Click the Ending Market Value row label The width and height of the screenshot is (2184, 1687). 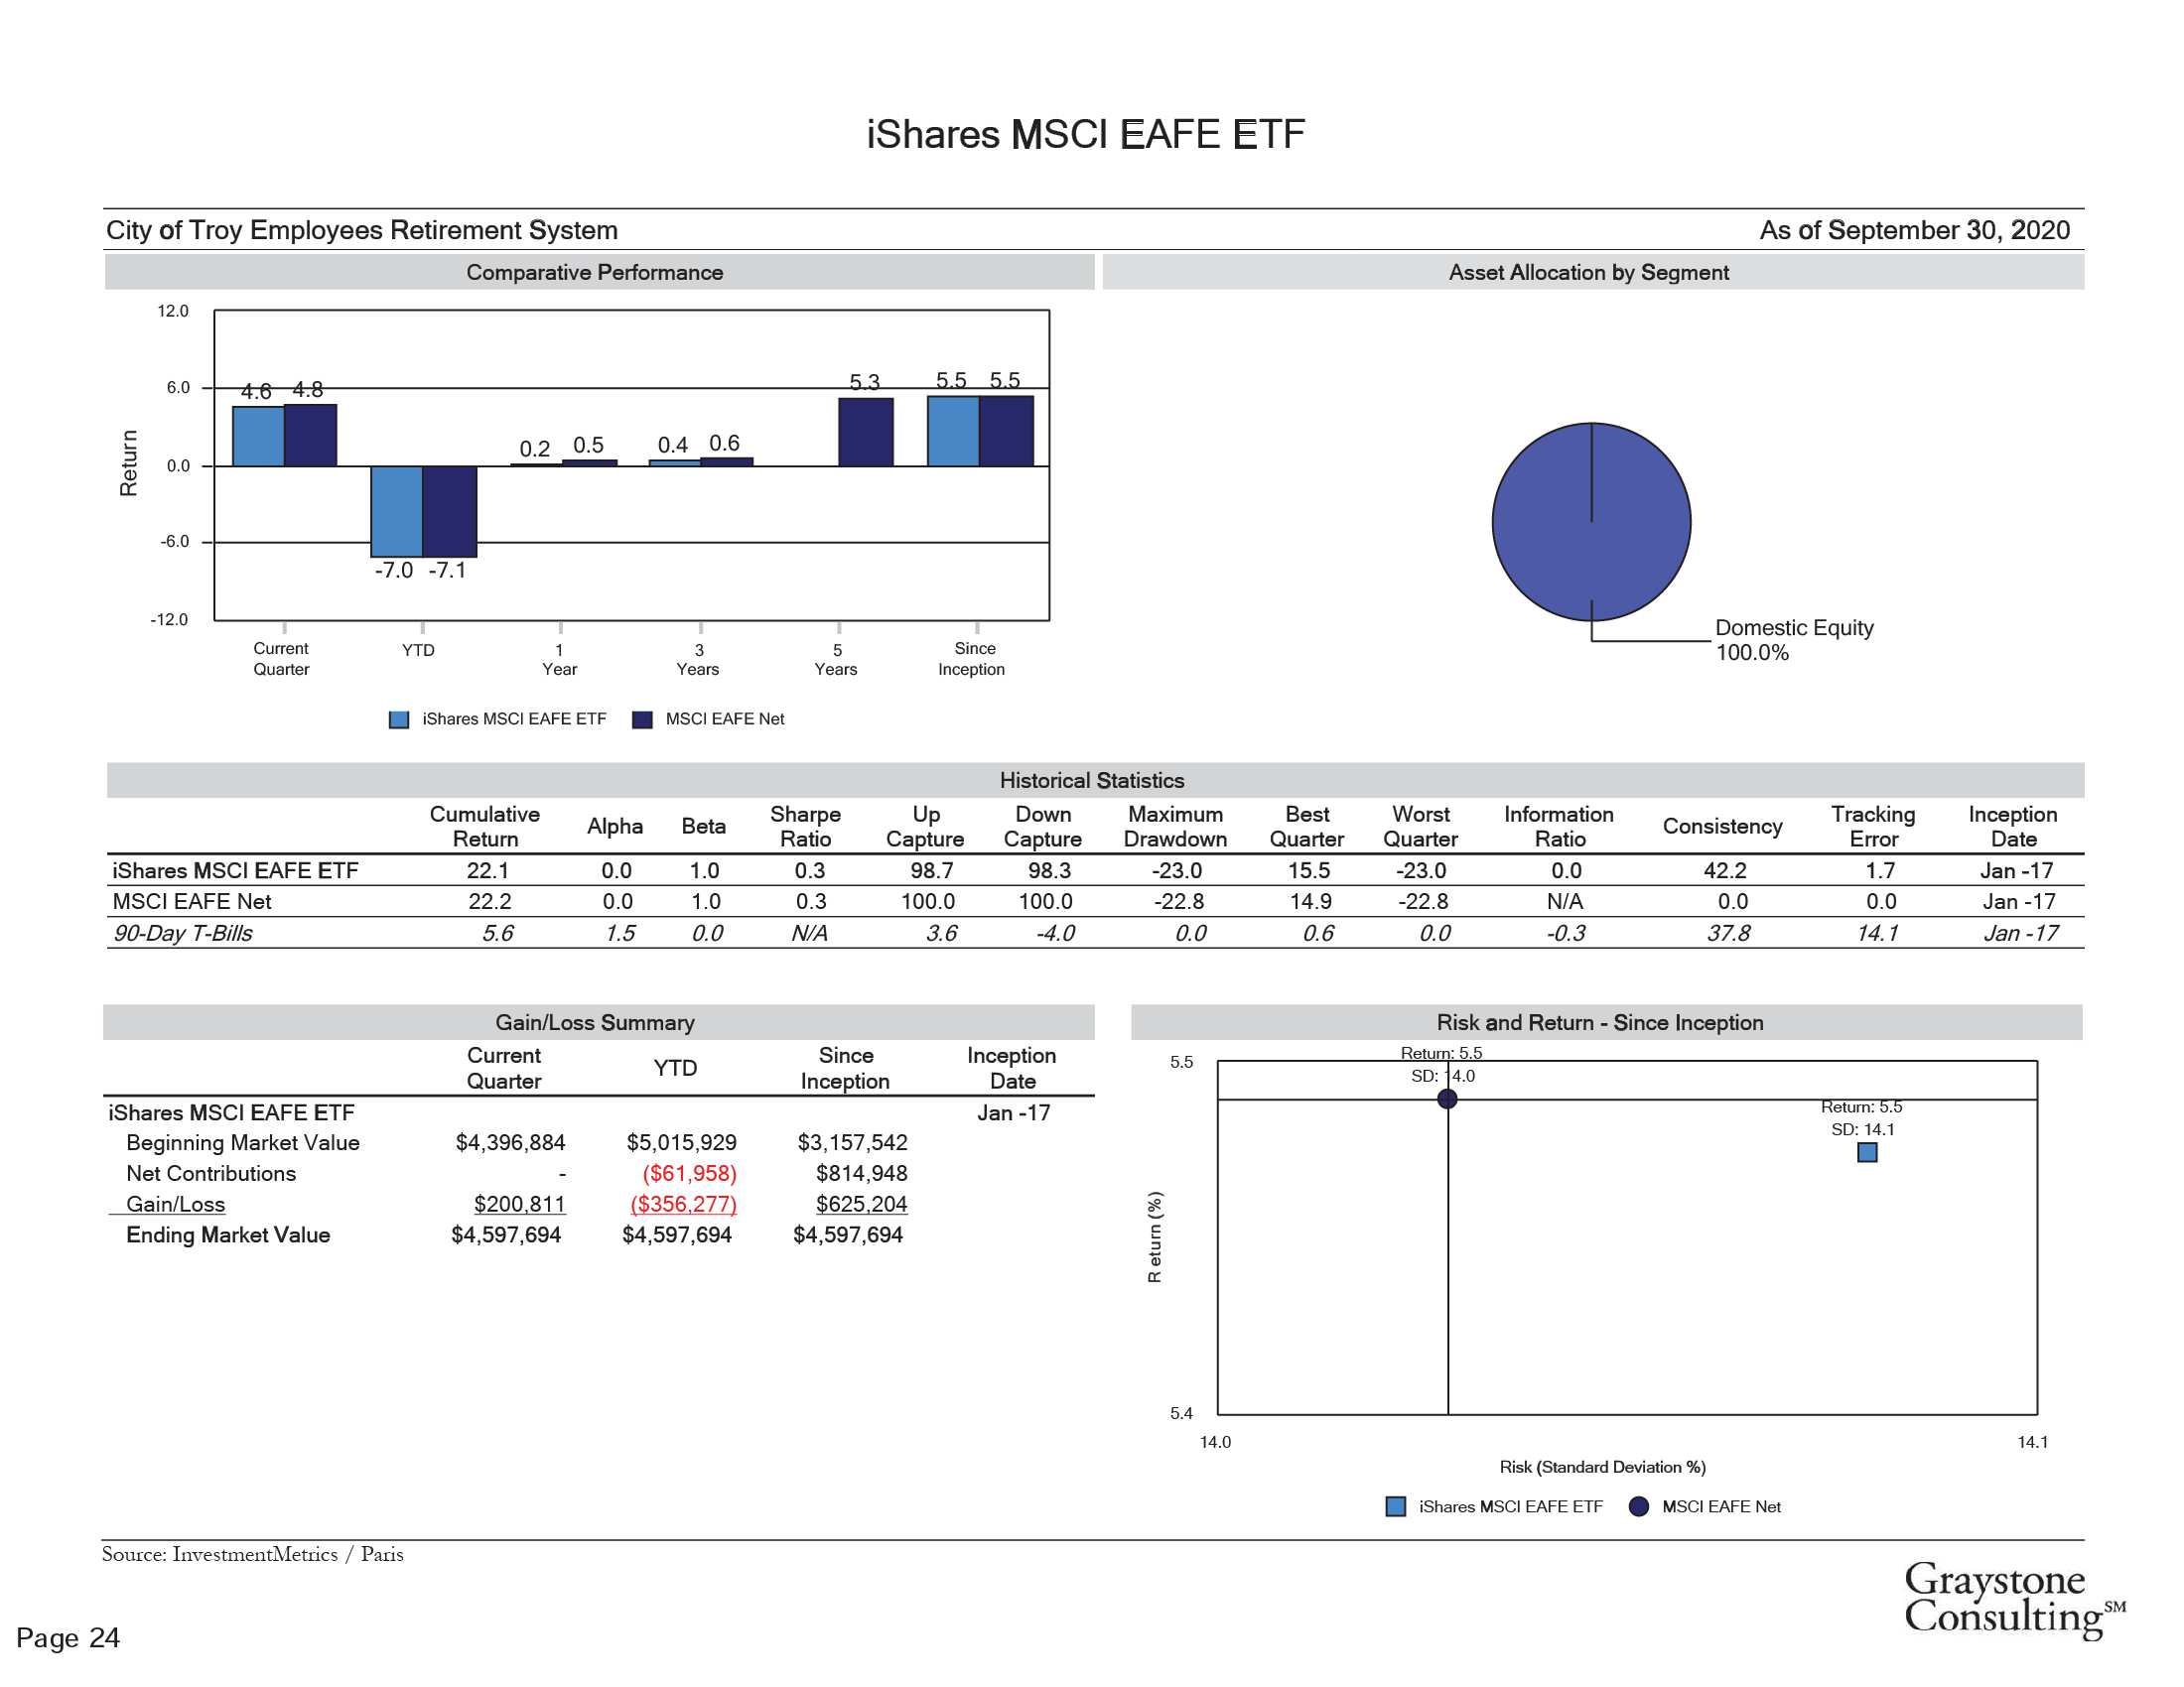coord(228,1235)
